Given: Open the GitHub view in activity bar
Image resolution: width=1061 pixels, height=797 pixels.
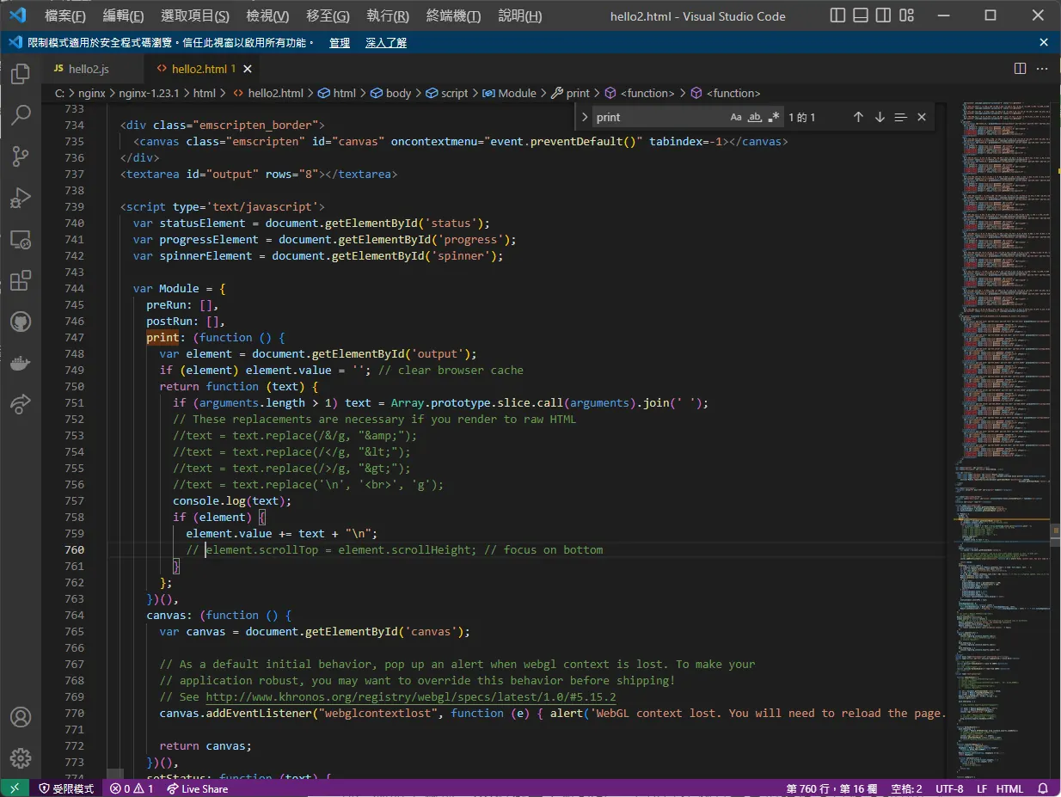Looking at the screenshot, I should (21, 322).
